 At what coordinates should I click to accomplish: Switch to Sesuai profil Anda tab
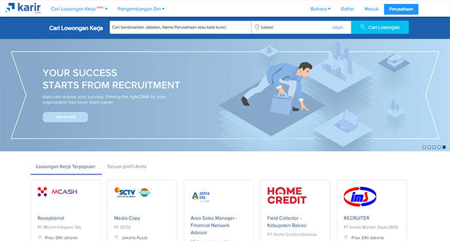[127, 167]
